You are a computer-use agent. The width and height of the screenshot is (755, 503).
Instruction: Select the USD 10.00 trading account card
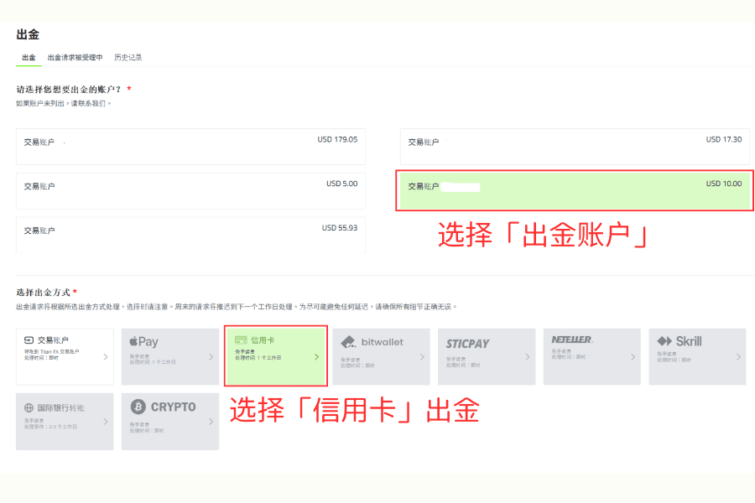click(x=575, y=186)
